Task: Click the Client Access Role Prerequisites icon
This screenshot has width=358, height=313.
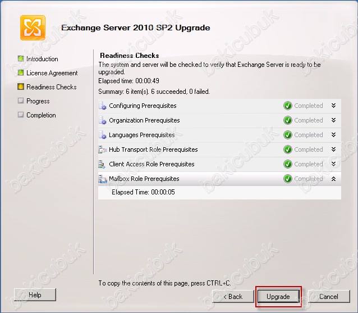Action: pyautogui.click(x=102, y=164)
